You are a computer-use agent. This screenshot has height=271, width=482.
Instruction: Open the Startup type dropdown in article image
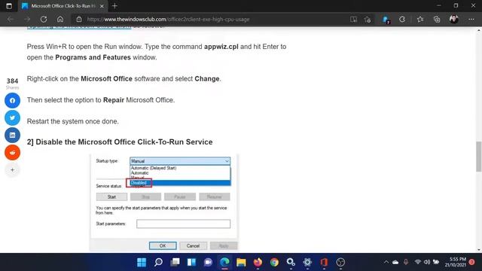pyautogui.click(x=180, y=161)
